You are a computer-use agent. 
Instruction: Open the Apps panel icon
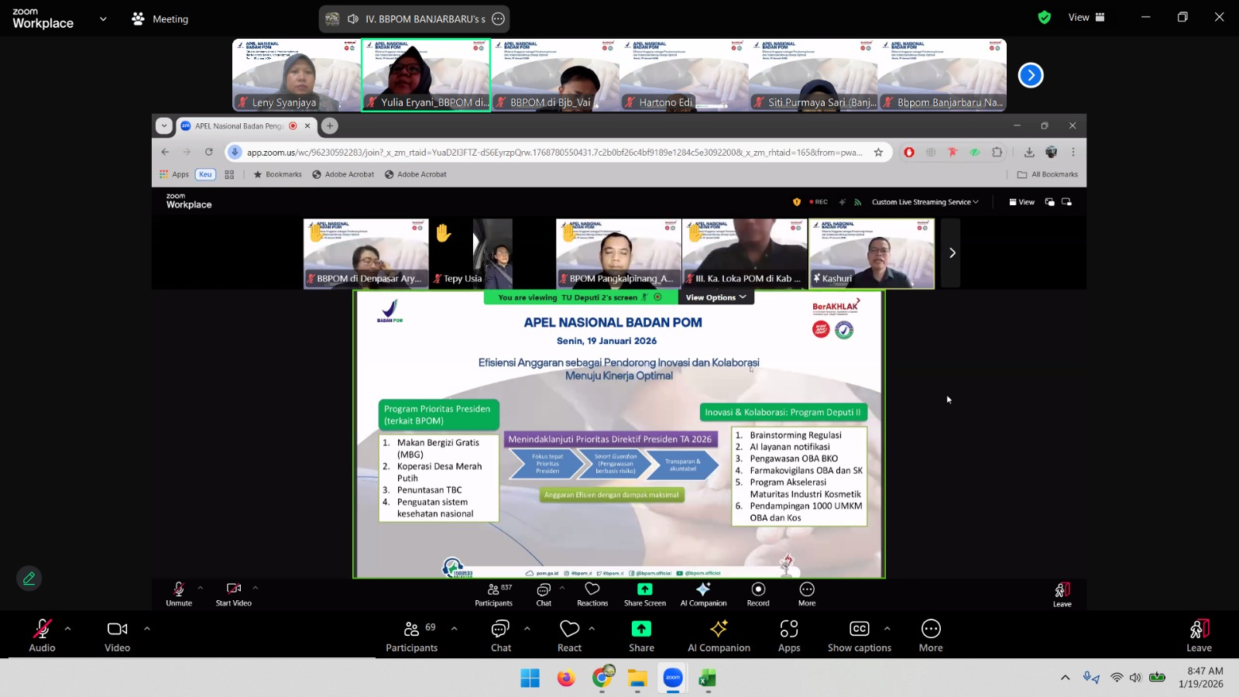[789, 635]
